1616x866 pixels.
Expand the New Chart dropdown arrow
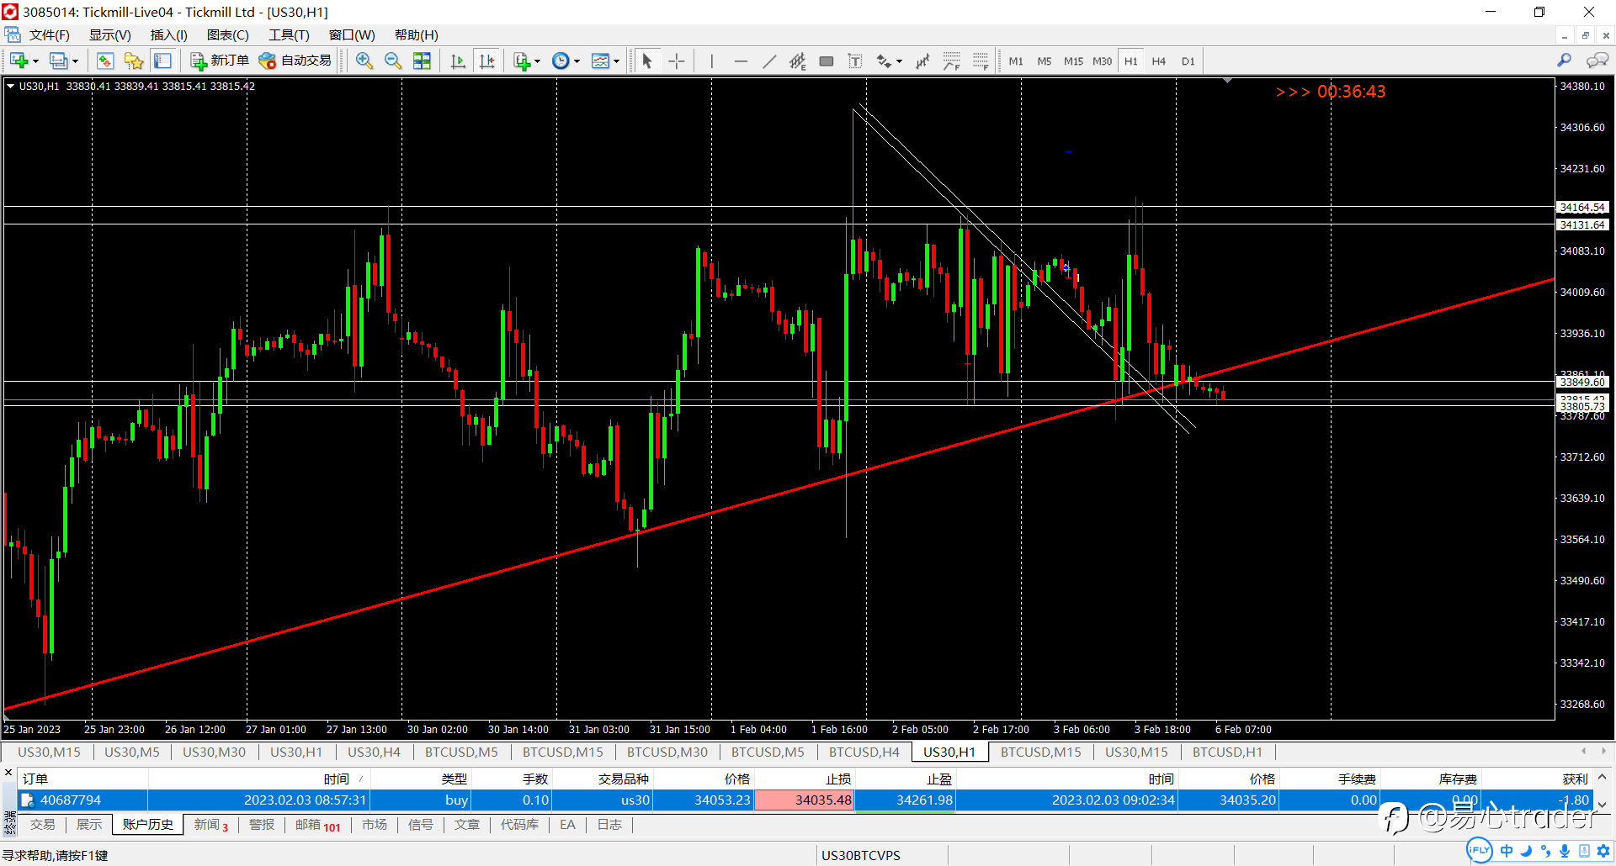(35, 61)
